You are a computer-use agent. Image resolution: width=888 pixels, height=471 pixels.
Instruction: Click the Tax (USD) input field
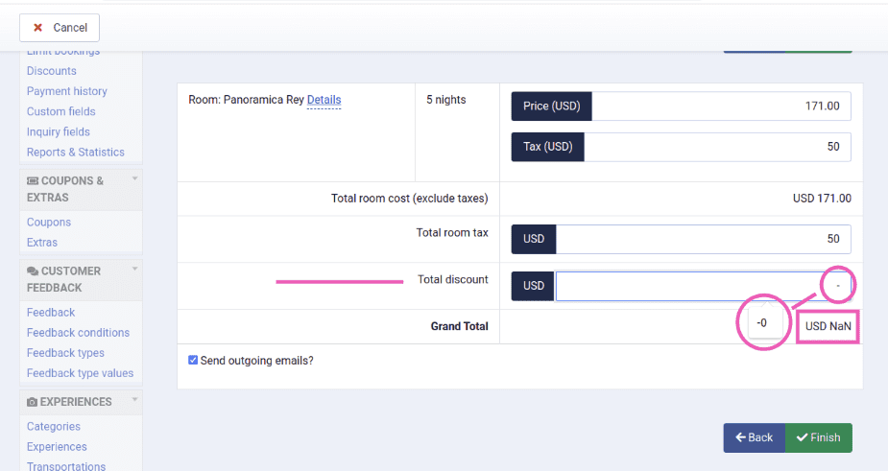click(x=716, y=147)
